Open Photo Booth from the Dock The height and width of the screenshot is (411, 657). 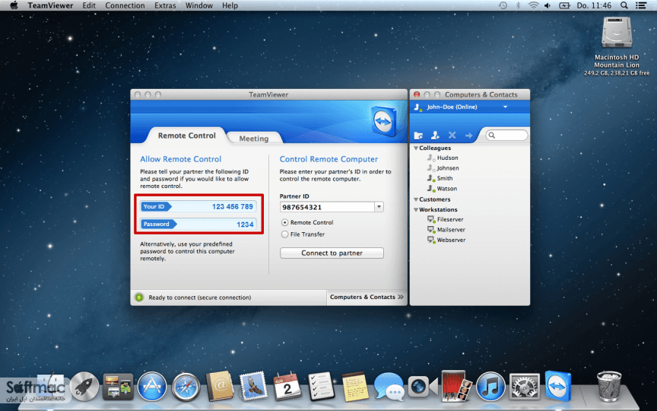(456, 386)
